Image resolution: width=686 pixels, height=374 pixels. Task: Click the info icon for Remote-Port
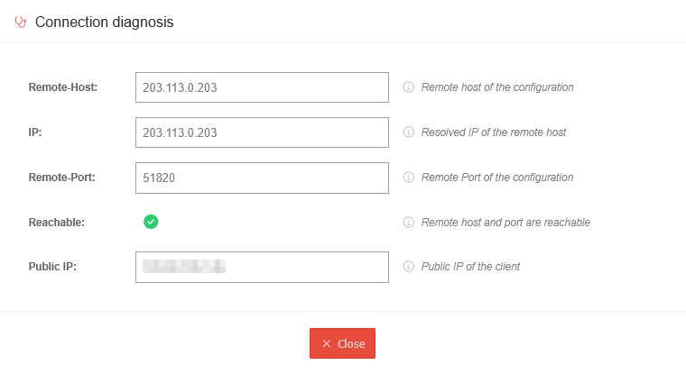408,178
